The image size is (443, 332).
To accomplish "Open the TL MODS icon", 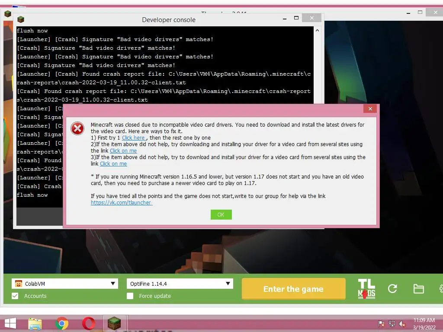I will coord(366,288).
